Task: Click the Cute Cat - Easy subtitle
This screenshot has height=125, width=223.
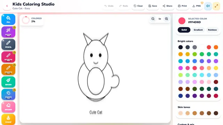Action: (21, 8)
